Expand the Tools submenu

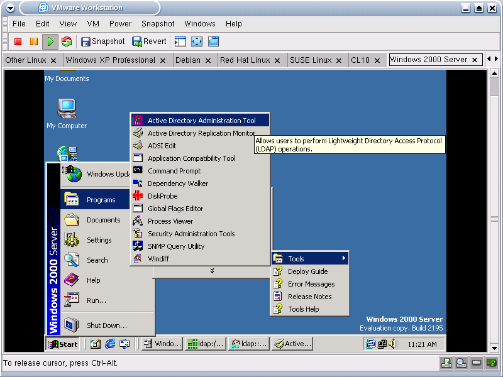tap(310, 258)
